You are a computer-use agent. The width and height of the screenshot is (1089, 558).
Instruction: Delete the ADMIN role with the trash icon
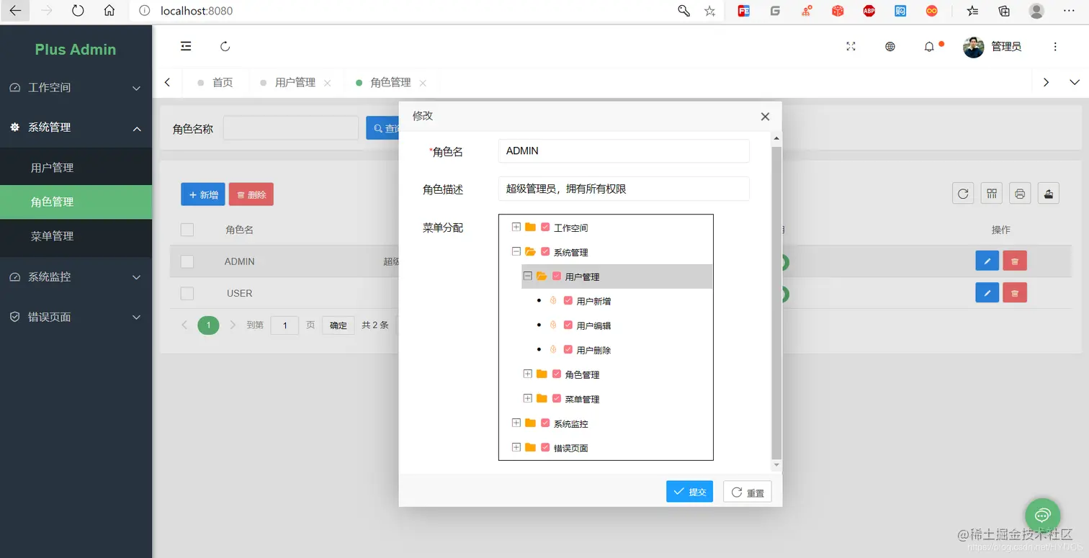(1015, 261)
